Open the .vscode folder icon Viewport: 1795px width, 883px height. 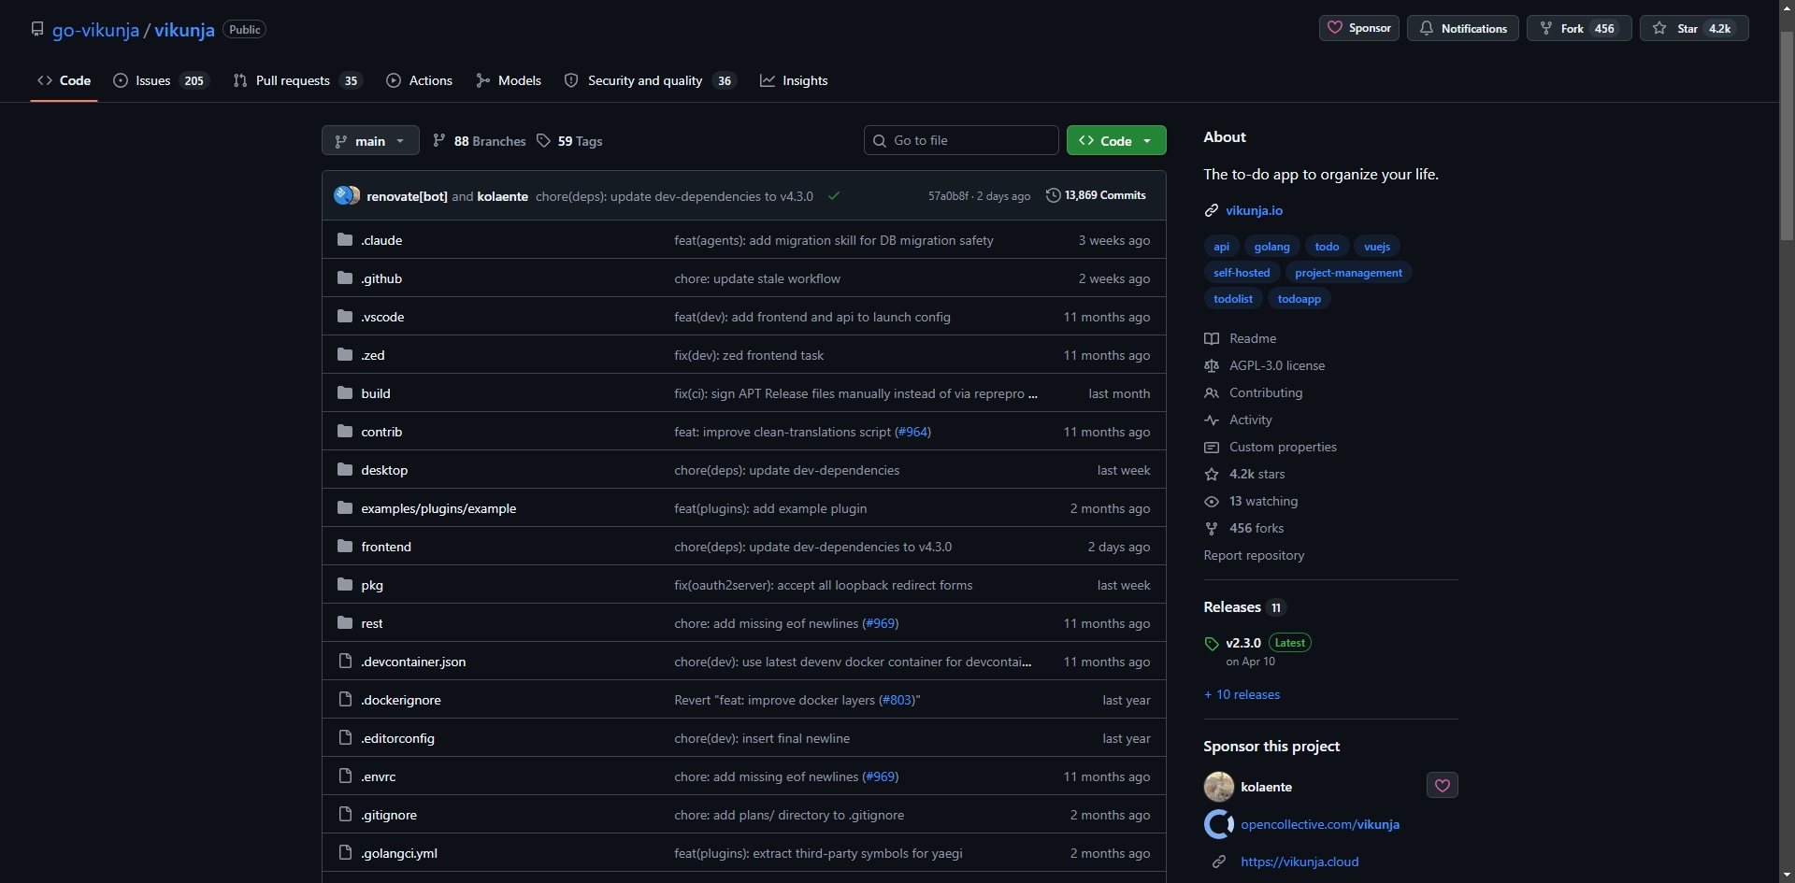click(345, 317)
